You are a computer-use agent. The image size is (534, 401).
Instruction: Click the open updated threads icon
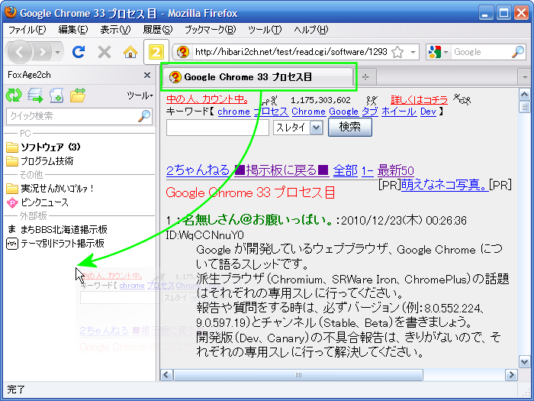click(35, 95)
